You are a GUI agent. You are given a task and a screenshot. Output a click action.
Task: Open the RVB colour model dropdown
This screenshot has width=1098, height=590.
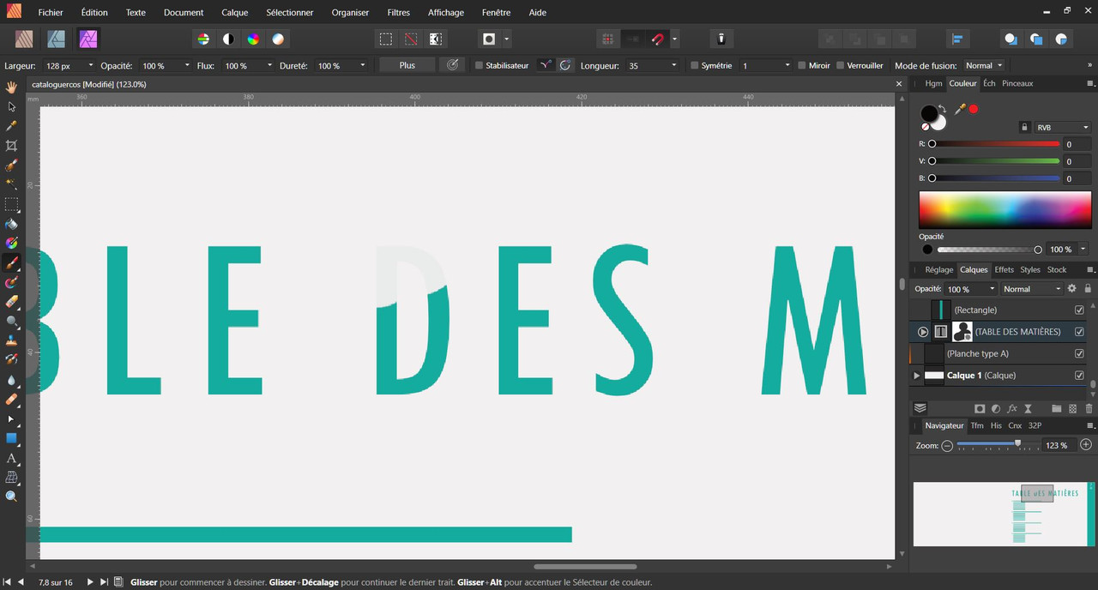1062,127
